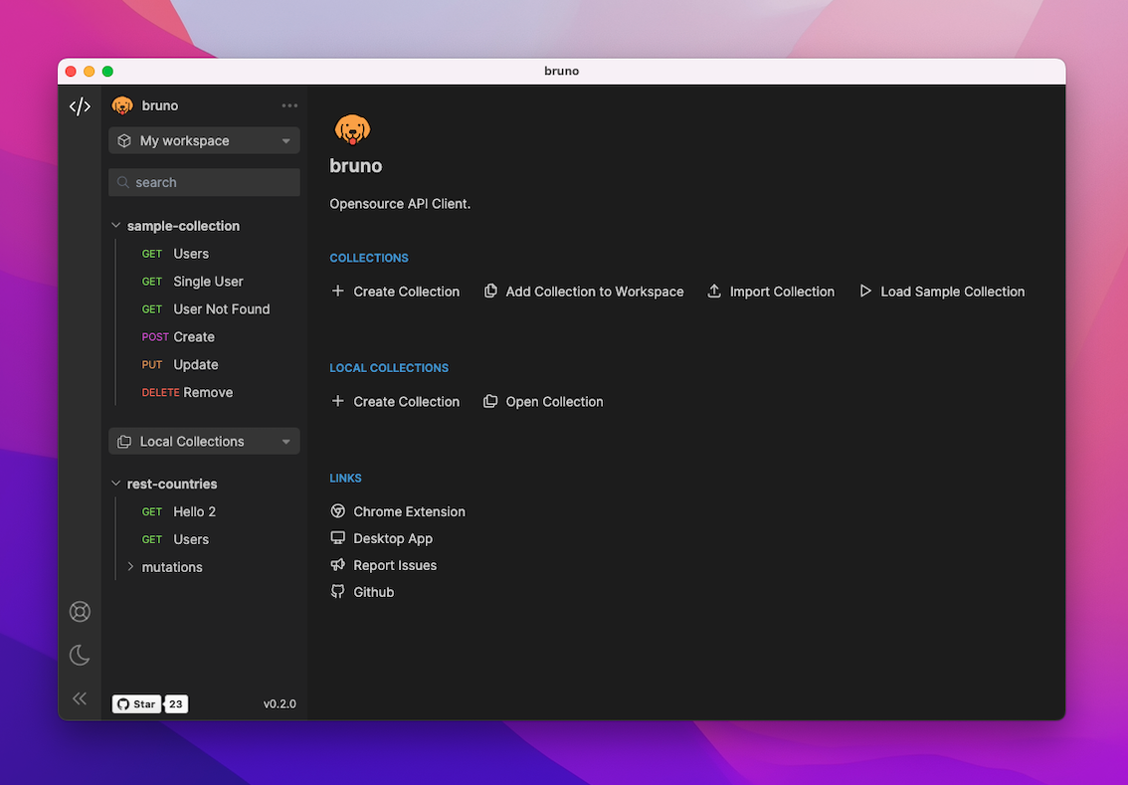Click into the search field

[x=204, y=183]
